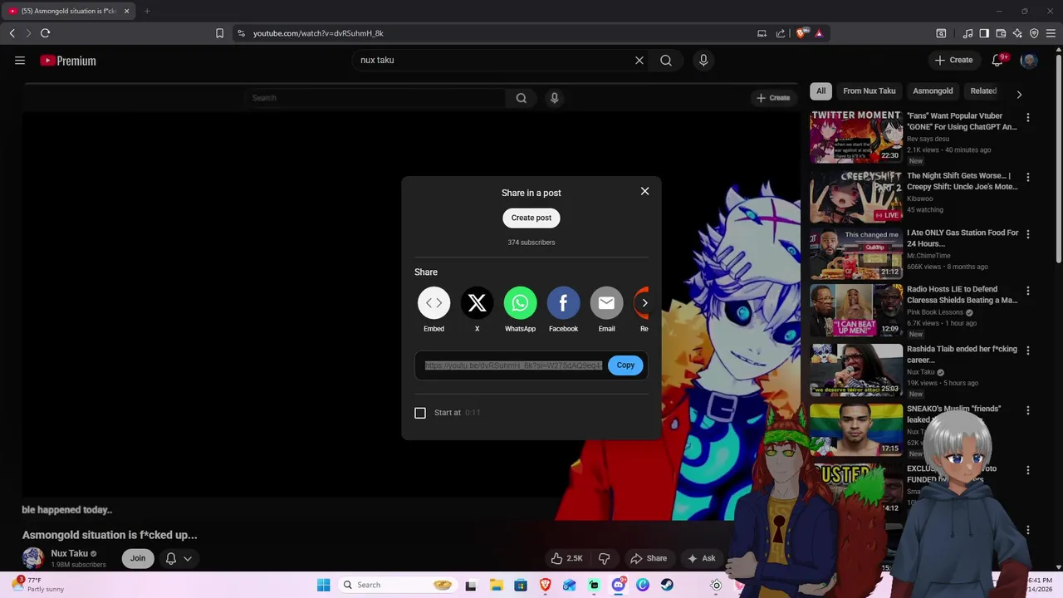This screenshot has height=598, width=1063.
Task: Open the Leo AI sparkle icon
Action: [x=1017, y=33]
